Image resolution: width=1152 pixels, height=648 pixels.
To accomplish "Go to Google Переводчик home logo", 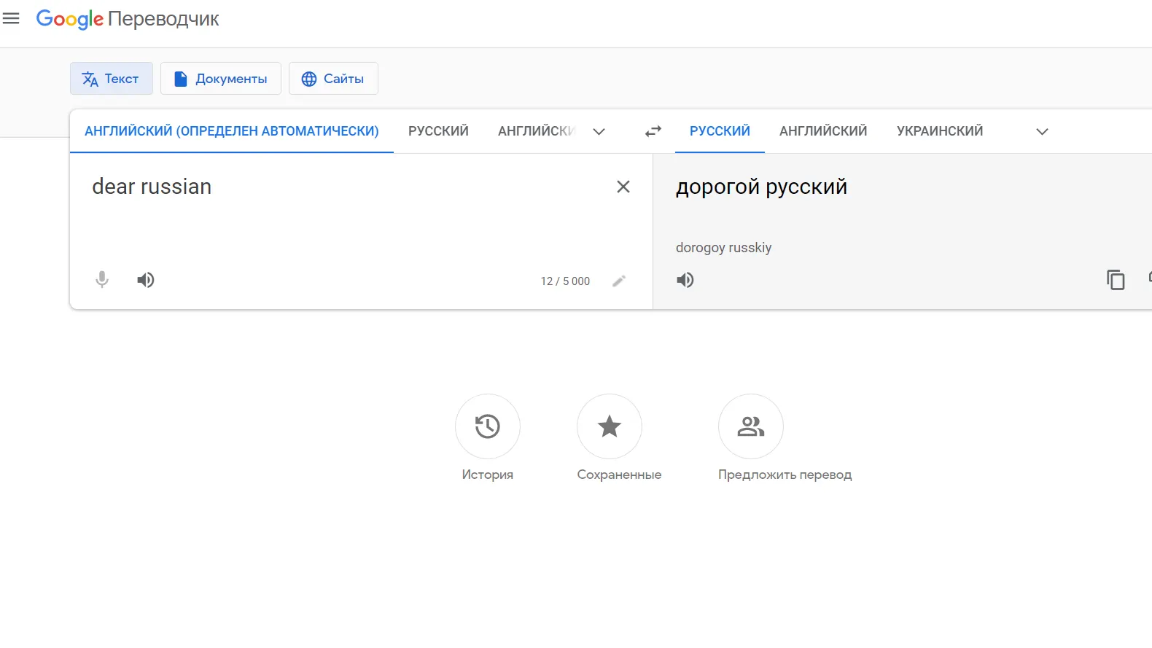I will [128, 19].
